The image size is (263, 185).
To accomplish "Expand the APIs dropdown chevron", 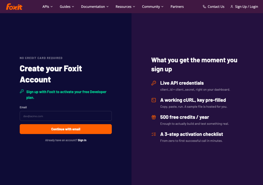I will click(x=52, y=7).
